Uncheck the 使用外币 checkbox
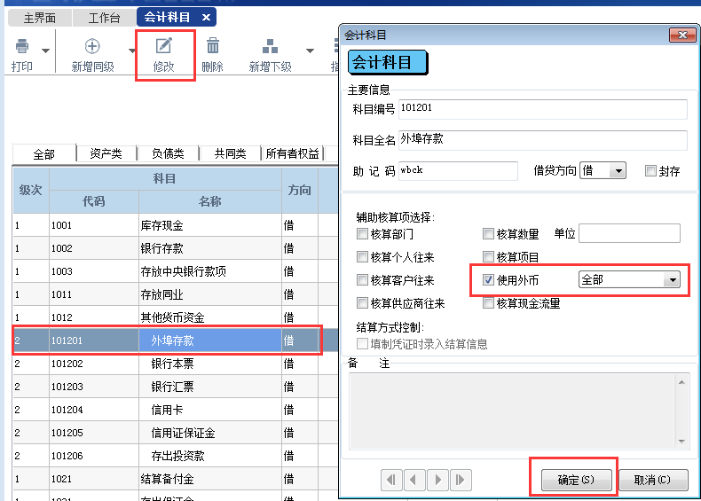Screen dimensions: 701x501 point(488,280)
